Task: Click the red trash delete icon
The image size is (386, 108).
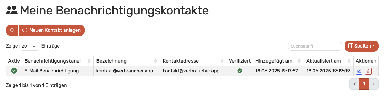Action: [368, 71]
